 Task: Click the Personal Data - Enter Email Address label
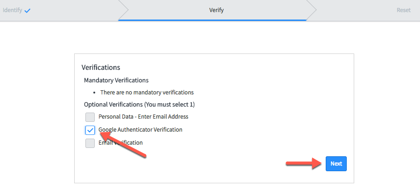click(x=143, y=117)
